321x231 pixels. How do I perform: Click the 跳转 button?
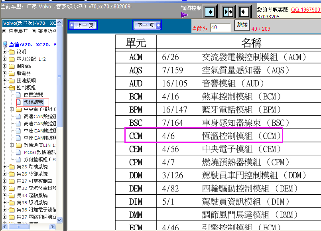click(x=242, y=25)
